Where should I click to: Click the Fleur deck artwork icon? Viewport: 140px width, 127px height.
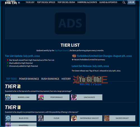(x=41, y=118)
